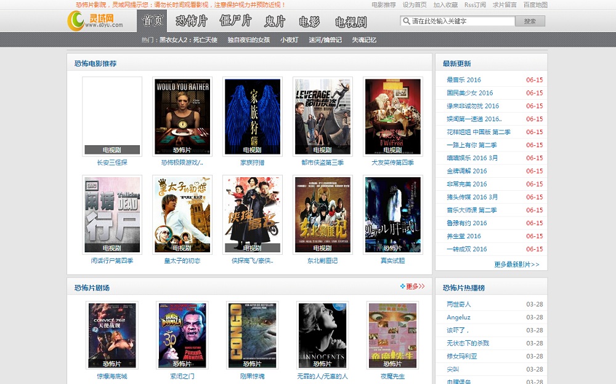Screen dimensions: 616x384
Task: Open the Would You Rather poster
Action: (182, 116)
